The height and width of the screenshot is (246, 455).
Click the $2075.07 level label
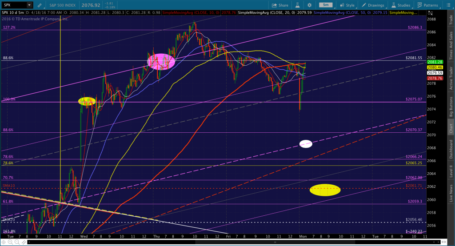pyautogui.click(x=414, y=99)
